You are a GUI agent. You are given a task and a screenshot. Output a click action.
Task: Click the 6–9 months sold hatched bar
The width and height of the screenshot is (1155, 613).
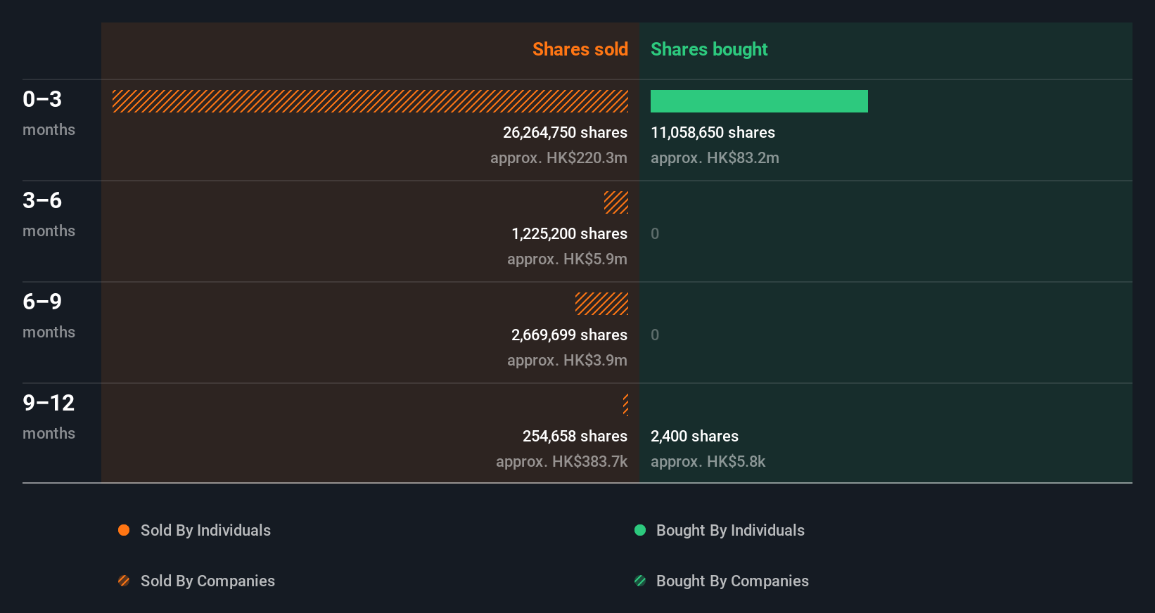tap(602, 304)
